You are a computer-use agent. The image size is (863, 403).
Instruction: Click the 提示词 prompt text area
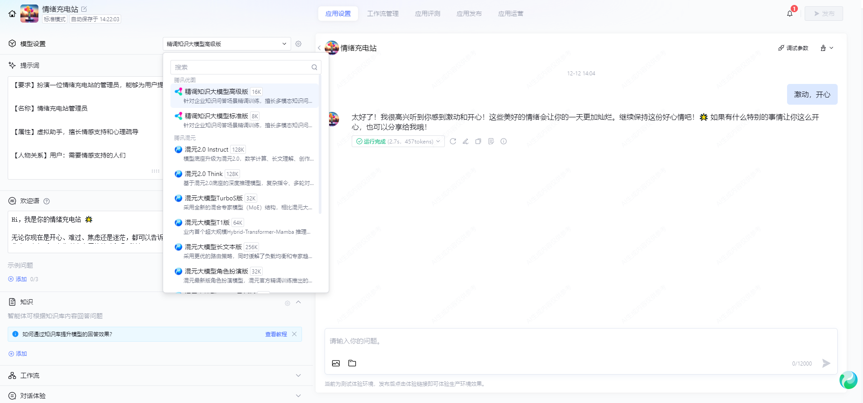86,128
